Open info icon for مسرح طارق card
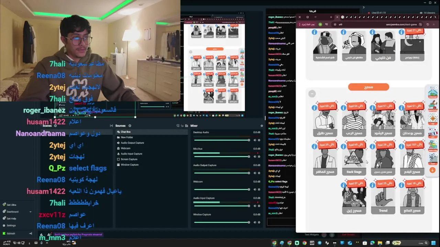 coord(315,108)
